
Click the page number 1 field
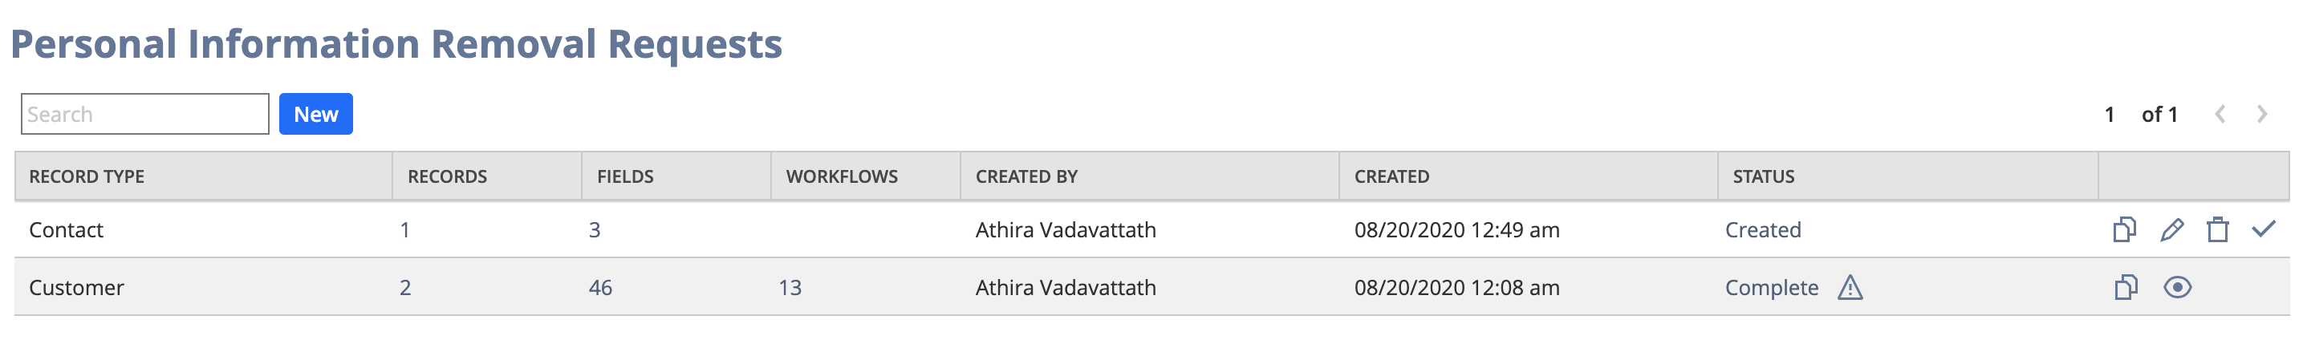pyautogui.click(x=2109, y=114)
